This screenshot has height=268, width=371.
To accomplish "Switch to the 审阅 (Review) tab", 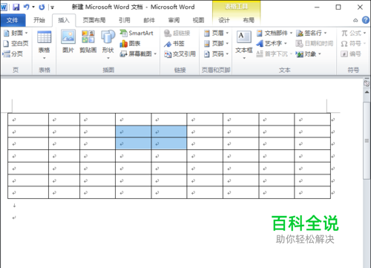I will pyautogui.click(x=174, y=20).
